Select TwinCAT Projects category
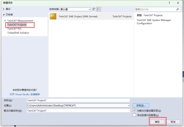 pyautogui.click(x=17, y=25)
